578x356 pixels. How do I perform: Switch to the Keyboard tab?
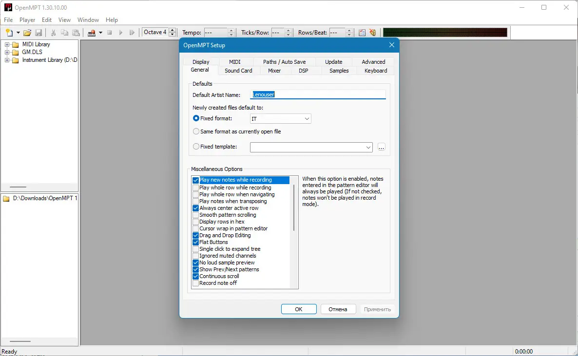tap(376, 71)
